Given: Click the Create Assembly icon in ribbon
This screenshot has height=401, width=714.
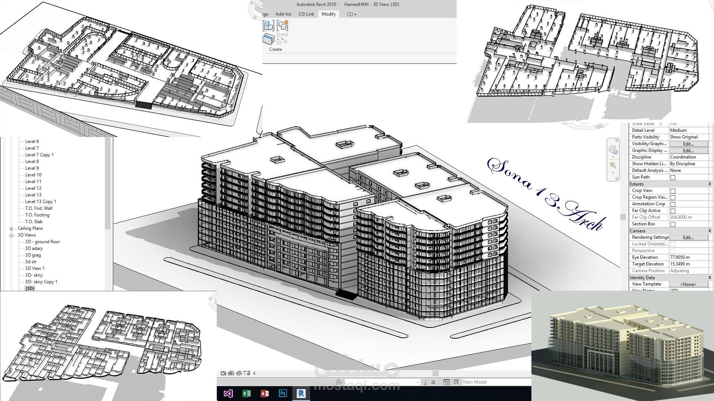Looking at the screenshot, I should (268, 26).
